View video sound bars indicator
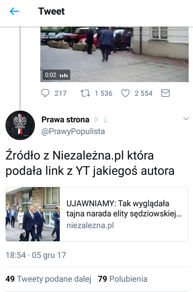This screenshot has width=193, height=292. point(64,75)
